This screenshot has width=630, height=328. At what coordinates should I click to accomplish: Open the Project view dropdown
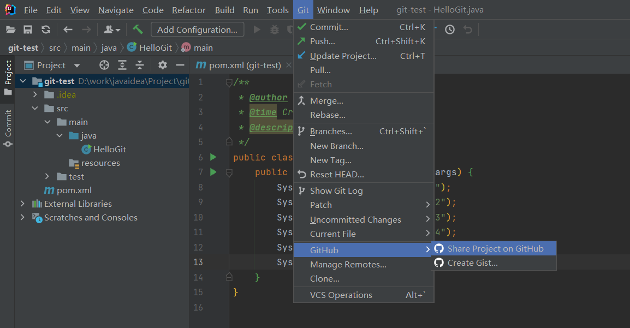pyautogui.click(x=77, y=65)
